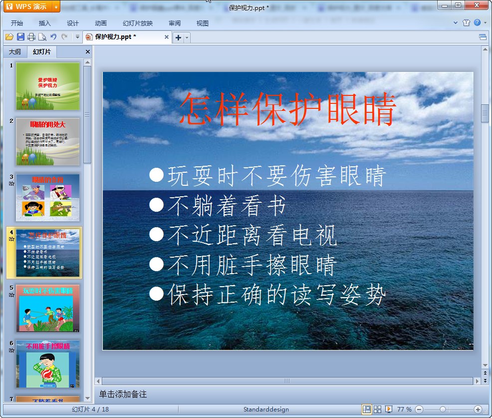Viewport: 492px width, 418px height.
Task: Start slideshow from status bar icon
Action: (x=388, y=409)
